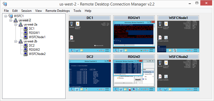Click File Explorer taskbar icon in DC2
Viewport: 214px width, 101px height.
[x=82, y=89]
